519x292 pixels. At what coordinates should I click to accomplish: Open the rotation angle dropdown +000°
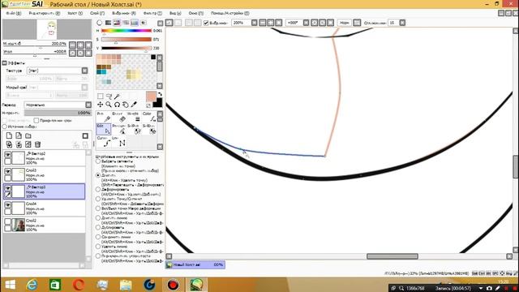click(307, 23)
